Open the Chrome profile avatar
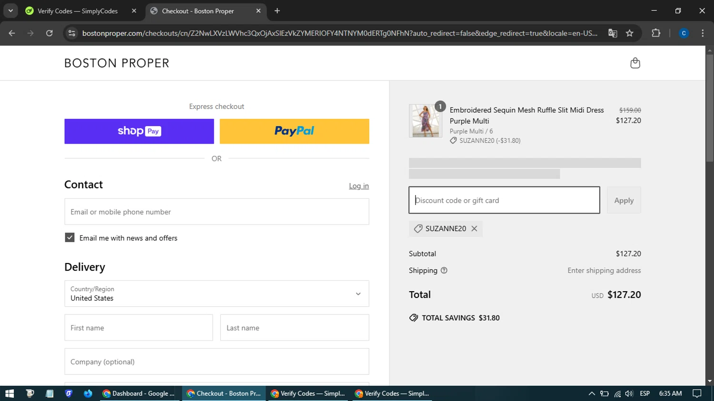Screen dimensions: 714x401 (684, 33)
